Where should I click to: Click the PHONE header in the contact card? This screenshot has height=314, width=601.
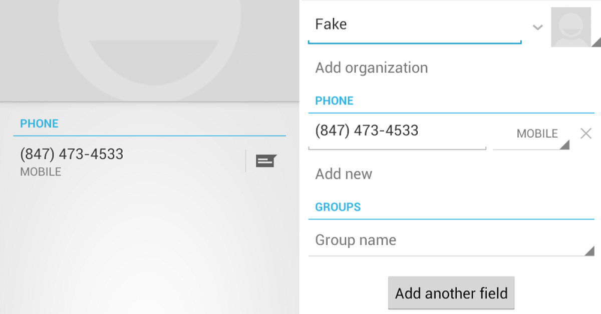[x=39, y=123]
